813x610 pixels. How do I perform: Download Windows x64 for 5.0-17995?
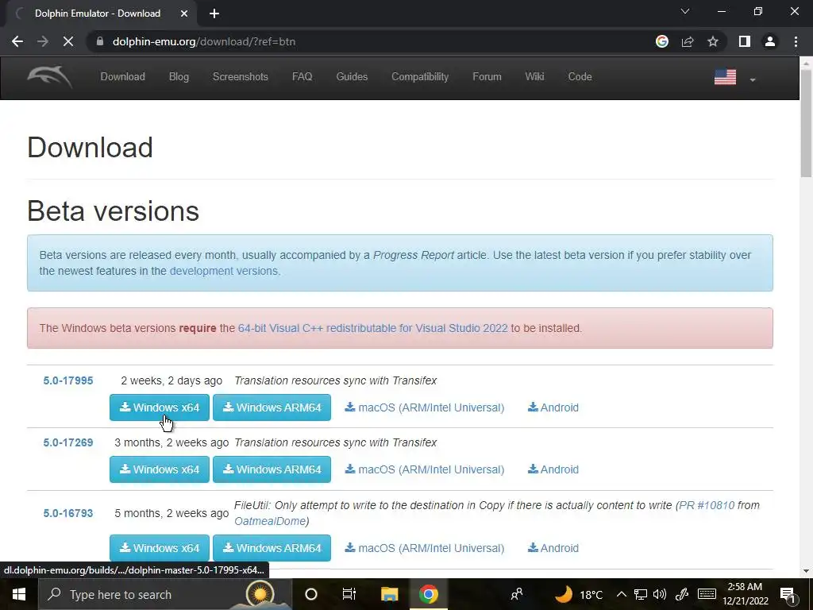tap(160, 407)
